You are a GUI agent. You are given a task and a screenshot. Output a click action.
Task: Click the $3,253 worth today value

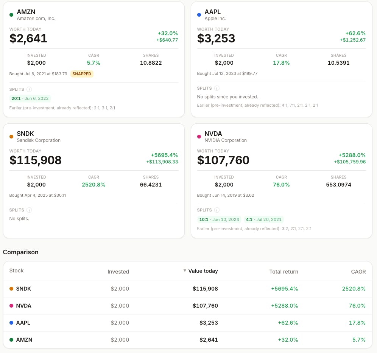point(216,39)
